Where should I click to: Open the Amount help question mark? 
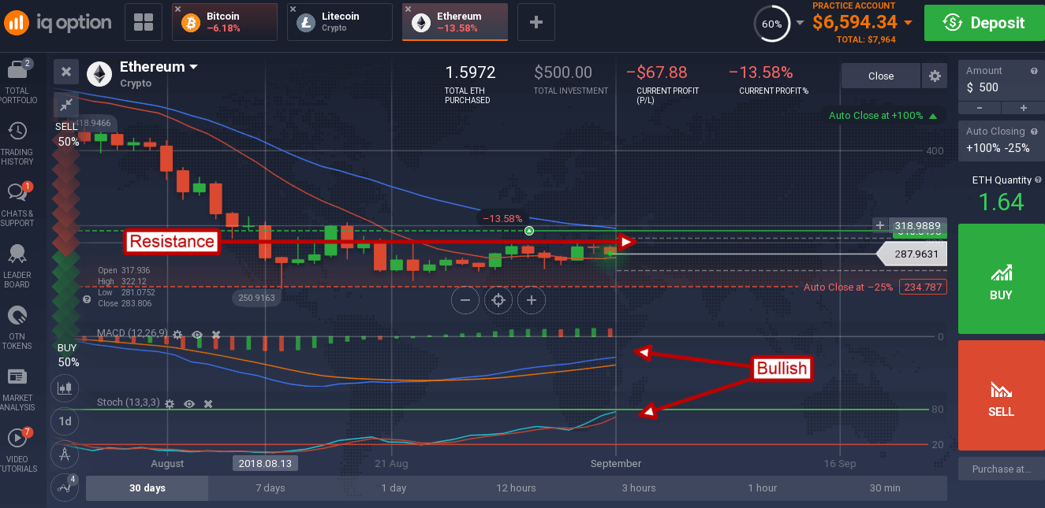coord(1034,70)
